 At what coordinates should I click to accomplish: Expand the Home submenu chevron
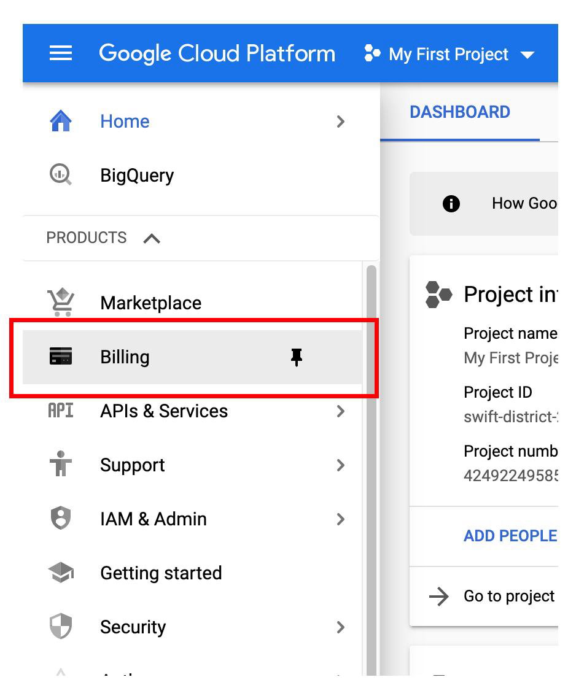340,122
